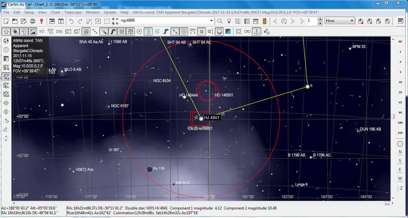Open the VO catalog tool

(x=42, y=31)
